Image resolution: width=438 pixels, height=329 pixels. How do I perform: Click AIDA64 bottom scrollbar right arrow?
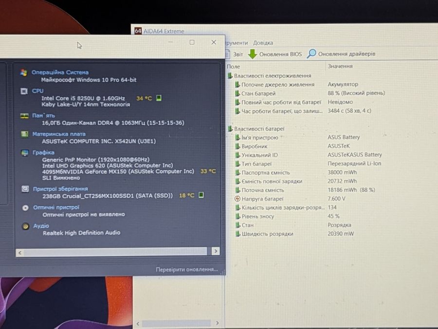pyautogui.click(x=218, y=323)
